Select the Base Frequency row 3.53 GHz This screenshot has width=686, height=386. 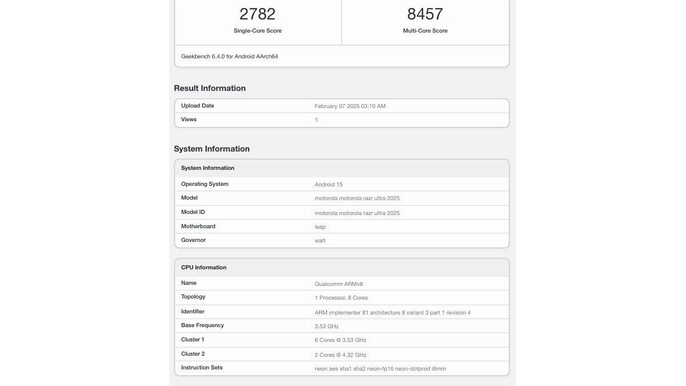(x=341, y=325)
